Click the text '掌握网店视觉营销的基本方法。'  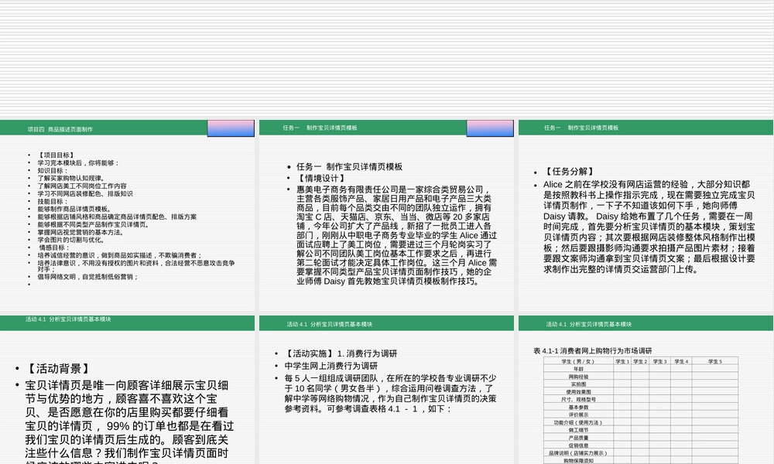pos(81,232)
